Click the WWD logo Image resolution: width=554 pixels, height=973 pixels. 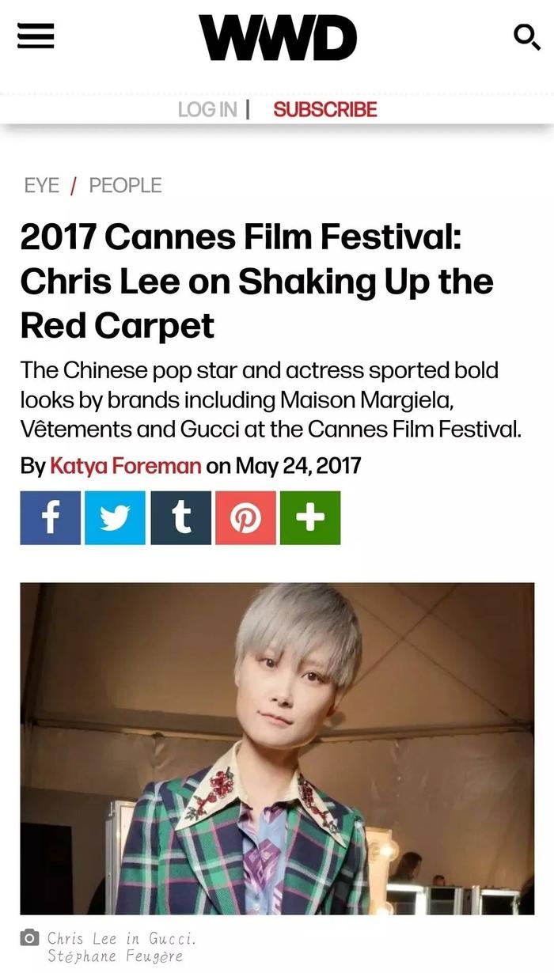pyautogui.click(x=277, y=37)
